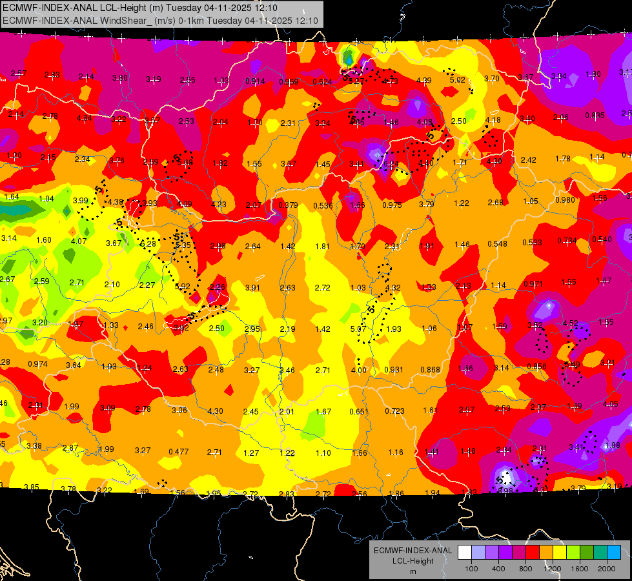This screenshot has height=581, width=632.
Task: Pick the bright blue legend swatch
Action: pyautogui.click(x=613, y=553)
